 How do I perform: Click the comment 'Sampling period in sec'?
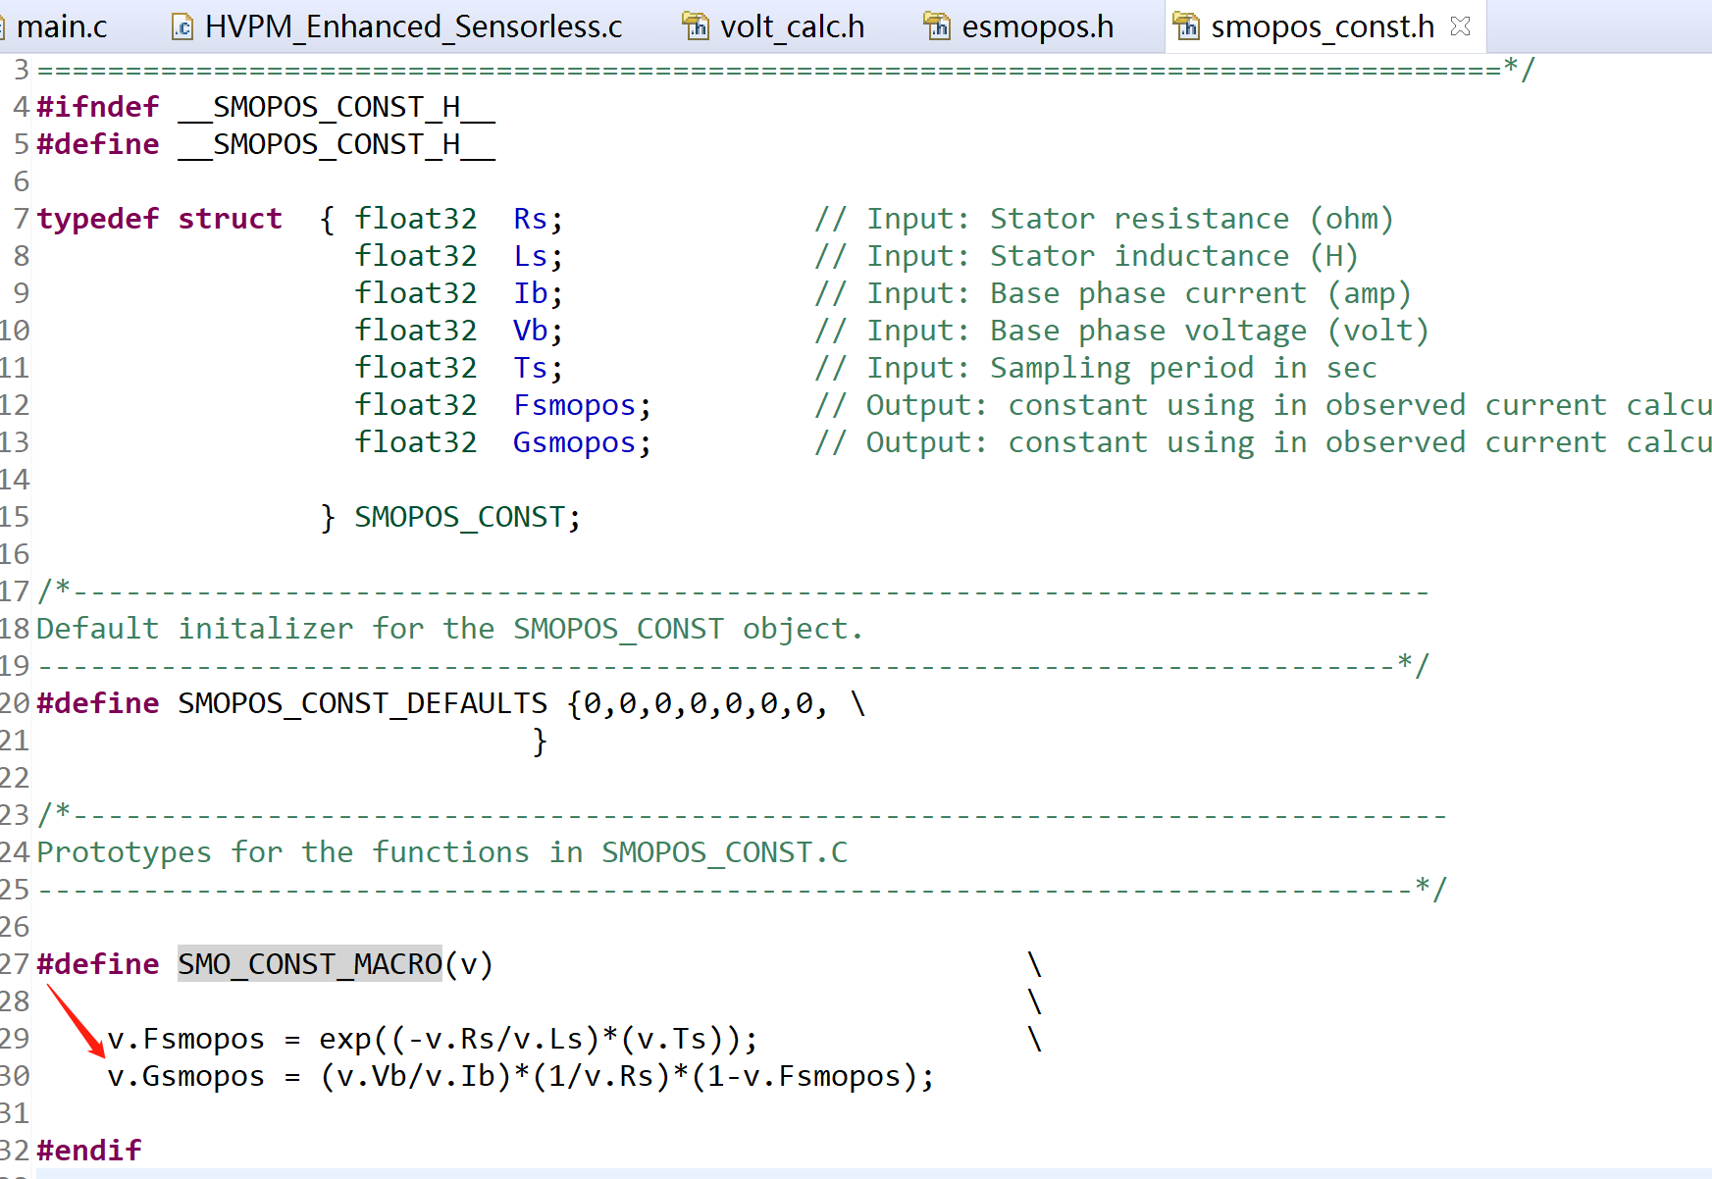1183,368
